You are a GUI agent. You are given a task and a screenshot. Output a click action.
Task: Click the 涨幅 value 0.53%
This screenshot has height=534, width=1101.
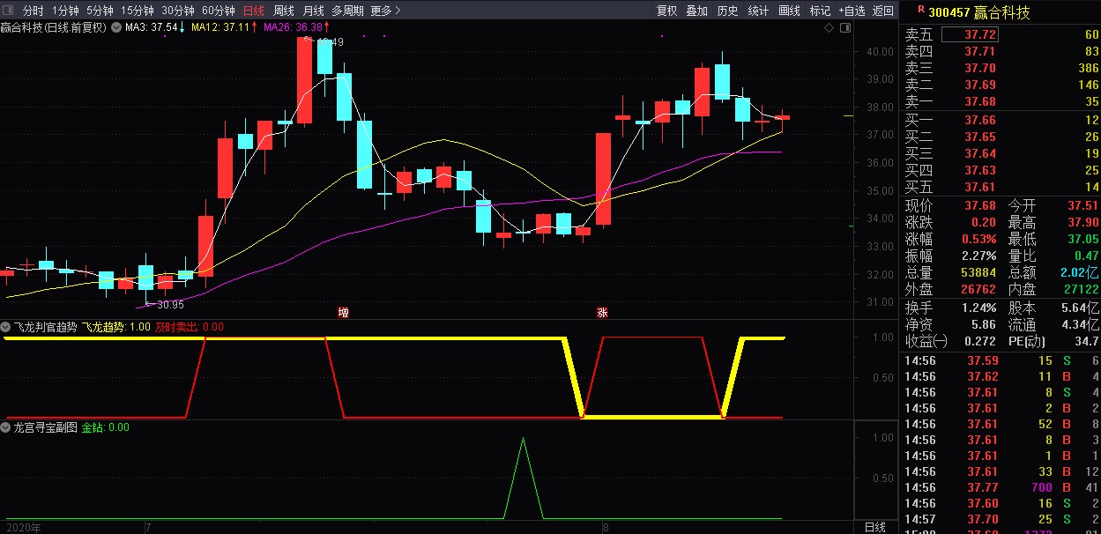[x=980, y=239]
